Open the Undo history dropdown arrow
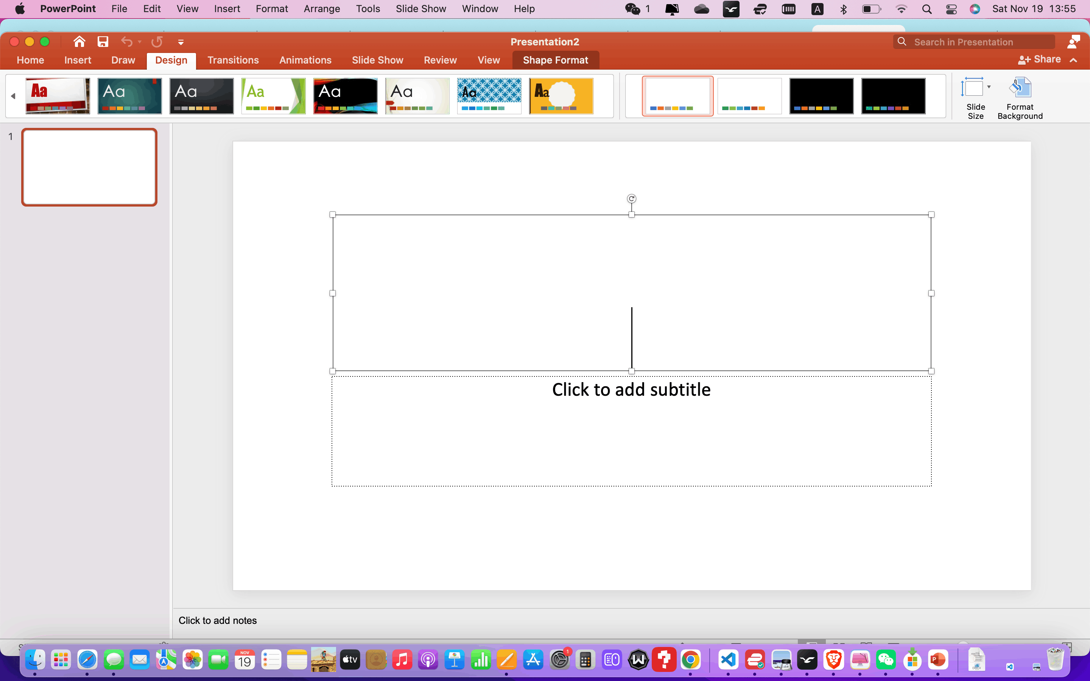The width and height of the screenshot is (1090, 681). [140, 42]
